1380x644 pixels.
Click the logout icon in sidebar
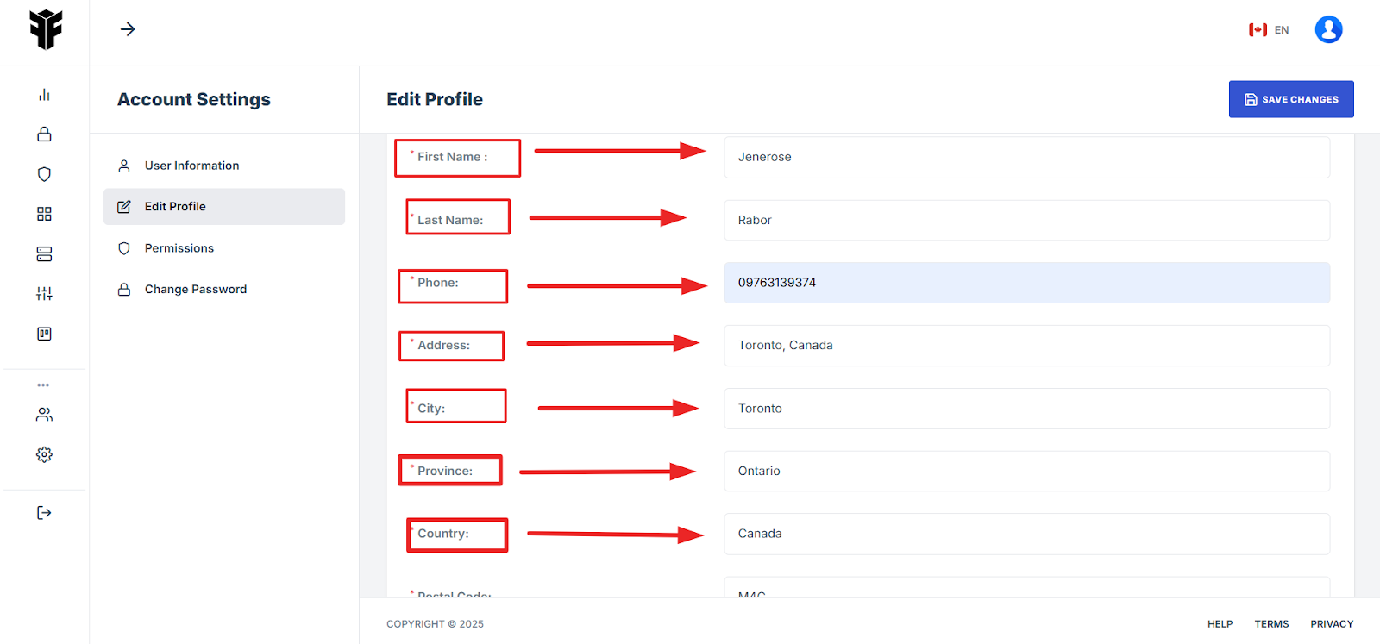point(44,513)
